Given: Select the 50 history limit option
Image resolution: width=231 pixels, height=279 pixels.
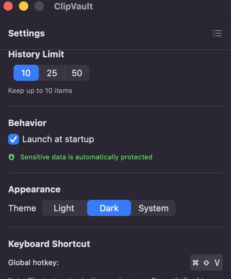Looking at the screenshot, I should pyautogui.click(x=76, y=73).
